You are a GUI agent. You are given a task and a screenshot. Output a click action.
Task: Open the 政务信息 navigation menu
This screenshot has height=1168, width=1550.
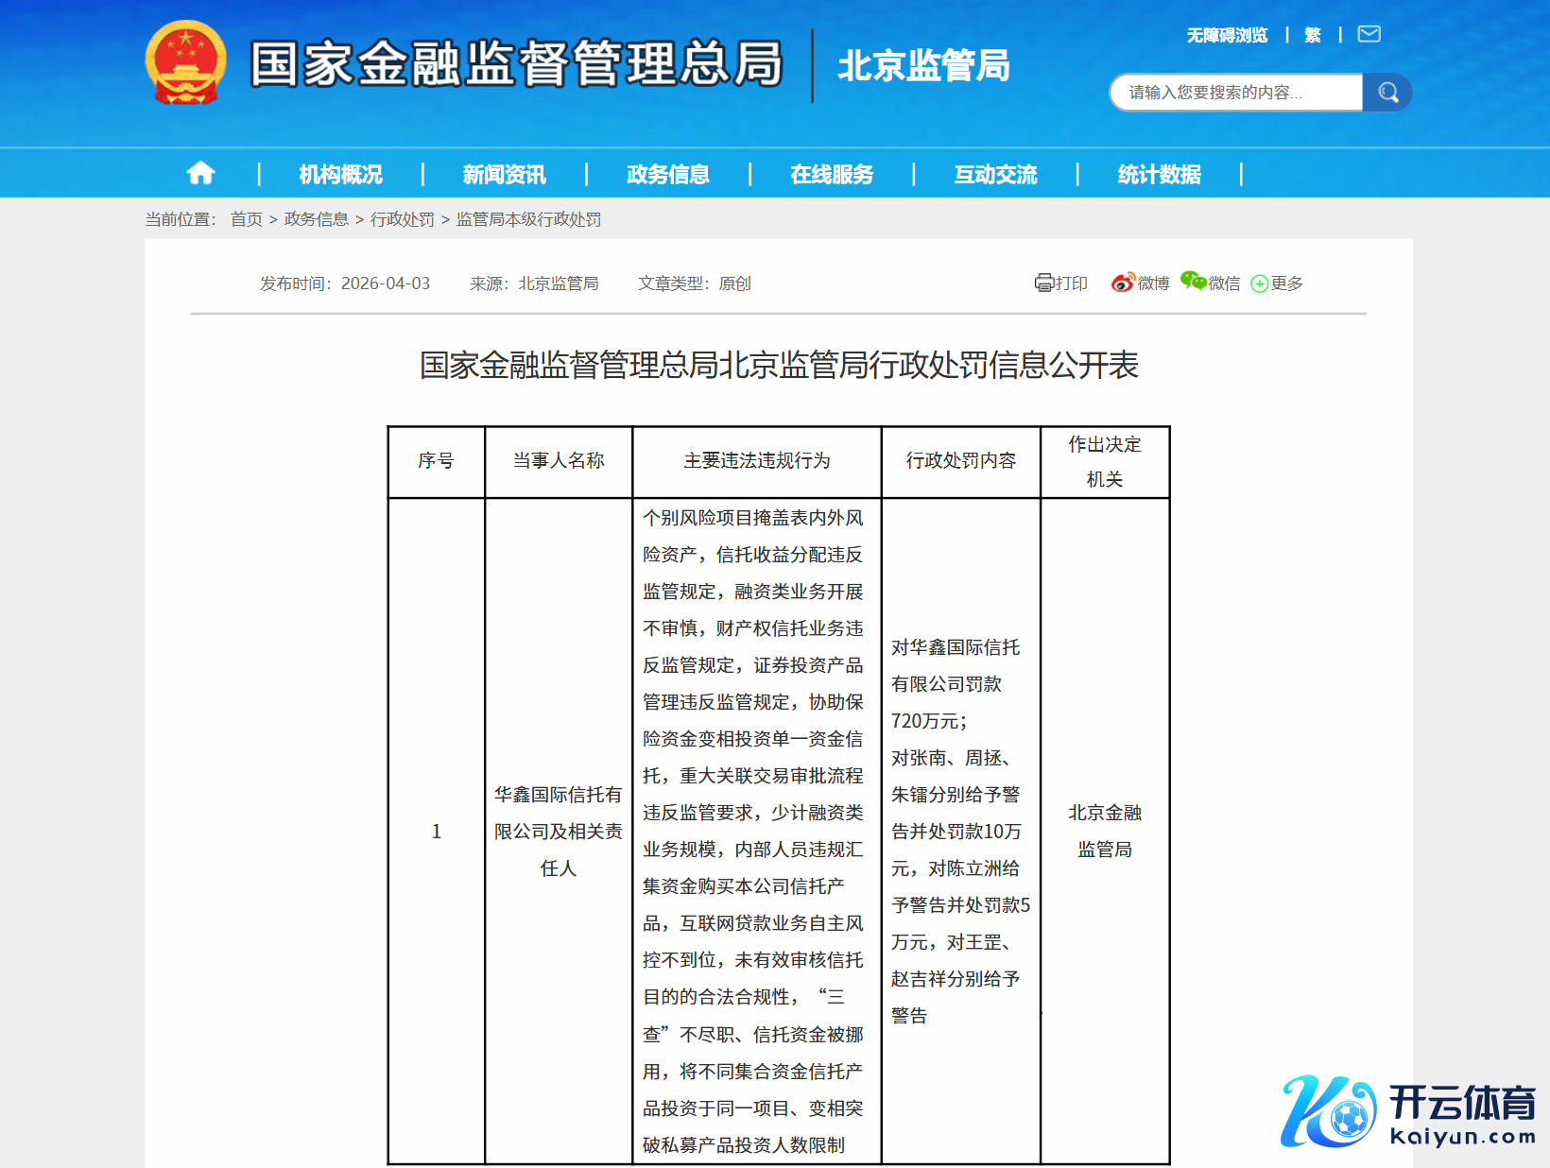pos(667,175)
